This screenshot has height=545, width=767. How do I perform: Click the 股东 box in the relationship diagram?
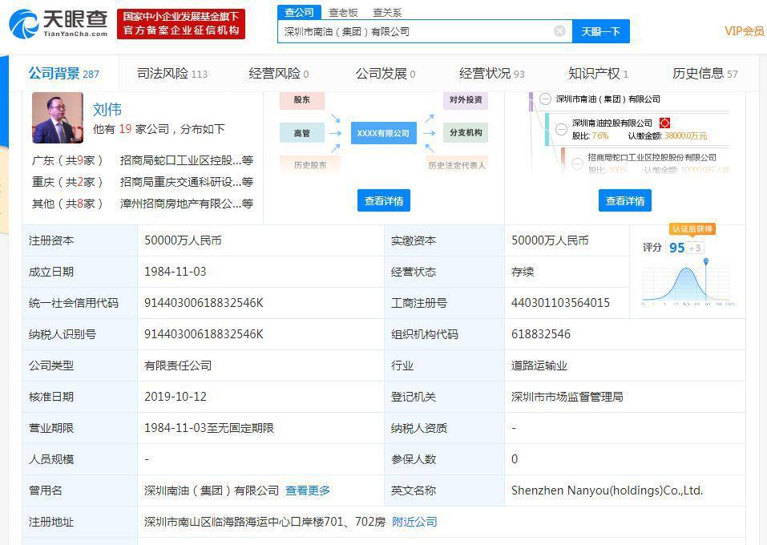[x=302, y=100]
